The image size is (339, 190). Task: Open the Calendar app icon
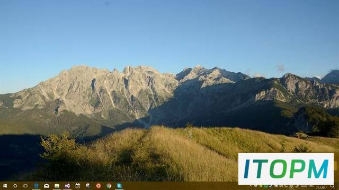coord(78,186)
